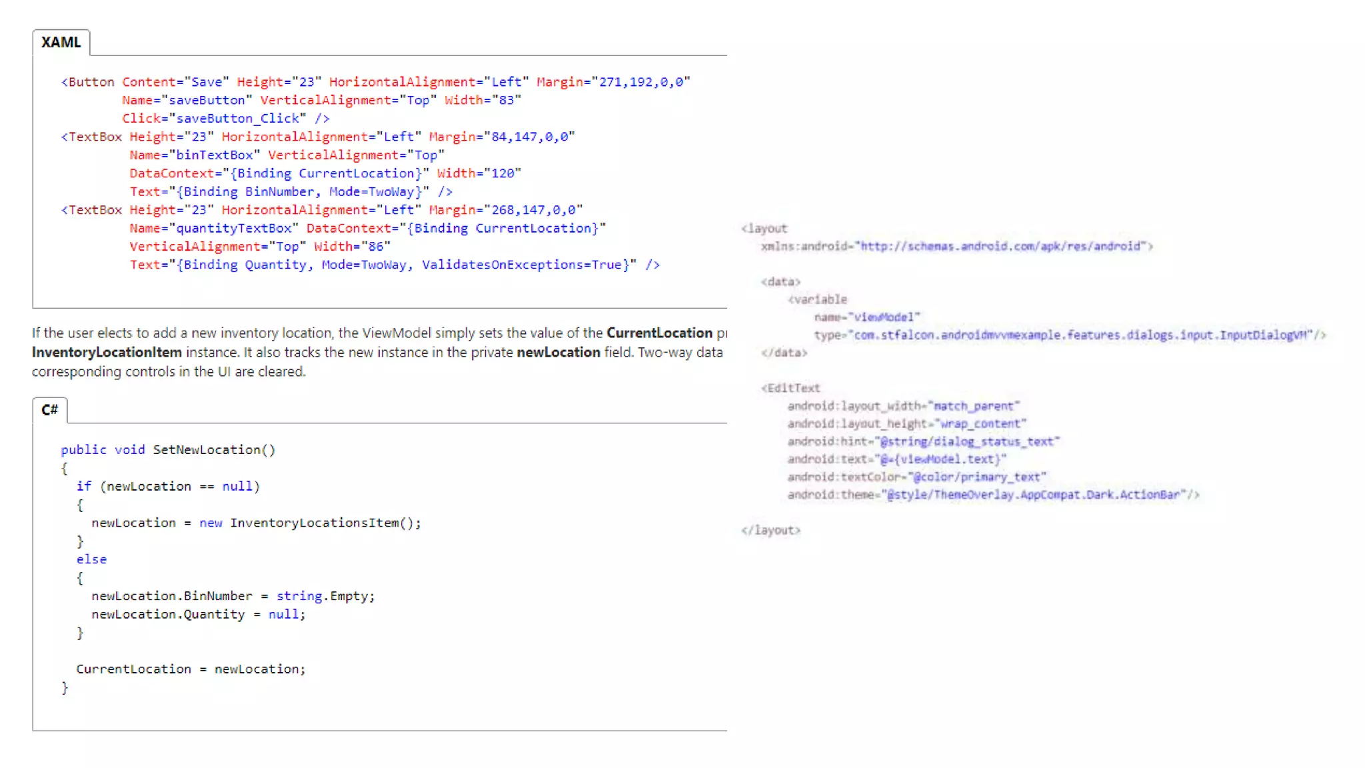Click the android:hint dialog_status_text line
This screenshot has height=768, width=1365.
tap(924, 441)
